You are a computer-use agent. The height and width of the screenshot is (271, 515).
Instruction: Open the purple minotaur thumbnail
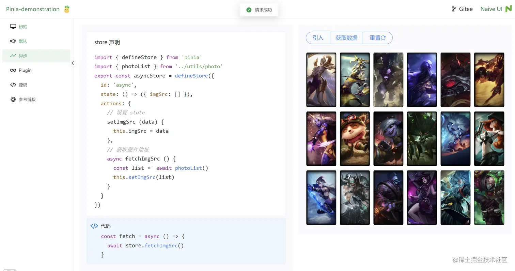coord(388,80)
